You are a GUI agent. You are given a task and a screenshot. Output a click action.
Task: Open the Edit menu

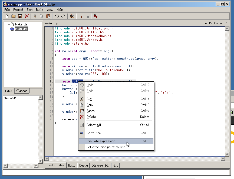(x=29, y=10)
